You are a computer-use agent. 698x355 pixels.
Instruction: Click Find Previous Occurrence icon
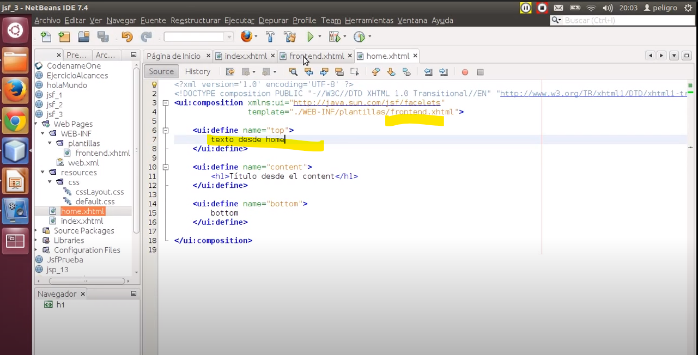point(308,72)
